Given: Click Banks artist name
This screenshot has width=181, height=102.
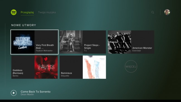Looking at the screenshot, I should point(16,76).
